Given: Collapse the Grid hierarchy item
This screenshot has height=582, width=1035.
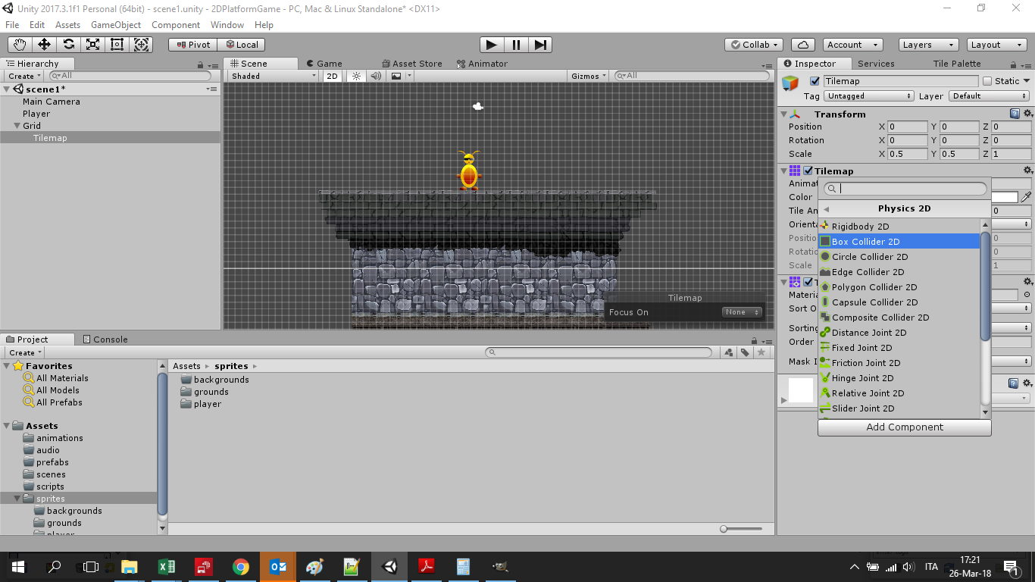Looking at the screenshot, I should pyautogui.click(x=17, y=126).
